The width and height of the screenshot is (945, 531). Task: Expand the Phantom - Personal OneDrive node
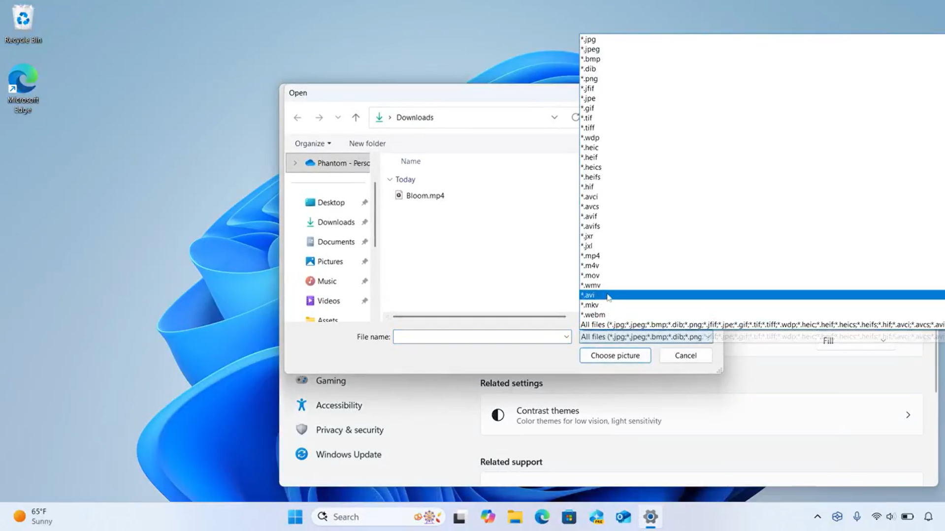click(x=295, y=163)
